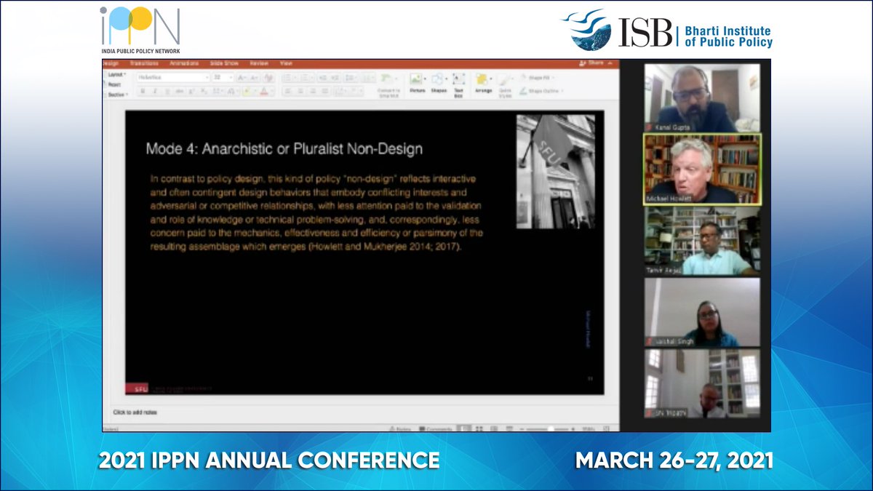This screenshot has height=491, width=873.
Task: Switch to Reading view icon
Action: click(x=494, y=428)
